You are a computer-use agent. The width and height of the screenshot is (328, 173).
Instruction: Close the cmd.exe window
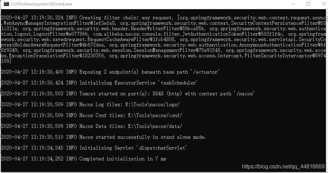(324, 4)
